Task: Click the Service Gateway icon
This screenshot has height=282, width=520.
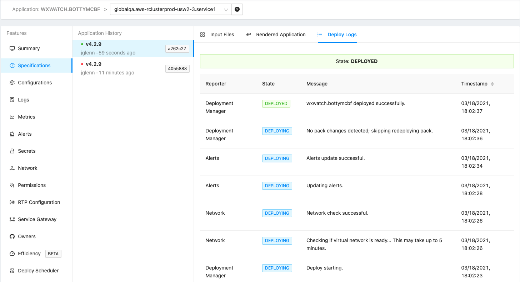Action: pyautogui.click(x=12, y=219)
